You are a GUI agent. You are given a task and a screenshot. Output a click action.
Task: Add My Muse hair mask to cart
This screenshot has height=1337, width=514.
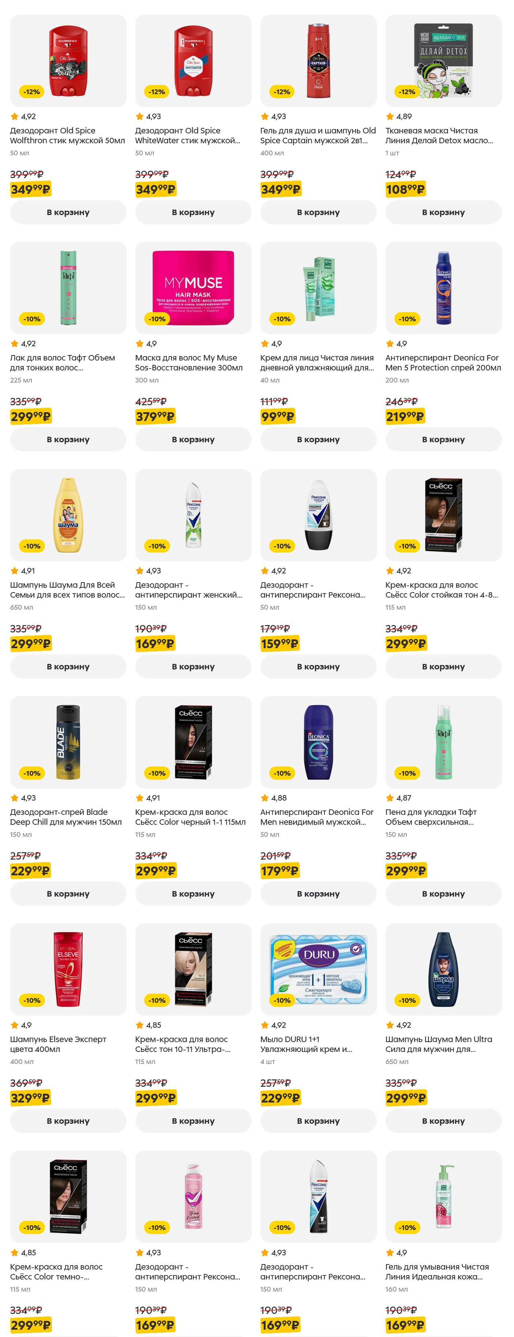tap(193, 440)
